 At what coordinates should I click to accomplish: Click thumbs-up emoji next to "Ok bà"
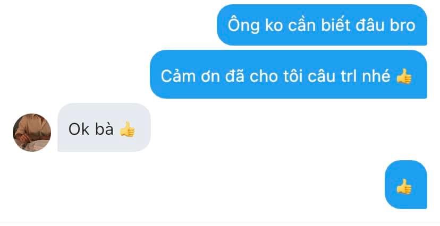(127, 129)
